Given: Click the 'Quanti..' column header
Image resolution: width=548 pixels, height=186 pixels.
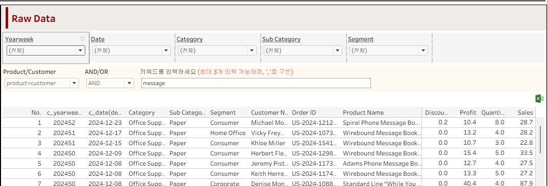Looking at the screenshot, I should [493, 113].
